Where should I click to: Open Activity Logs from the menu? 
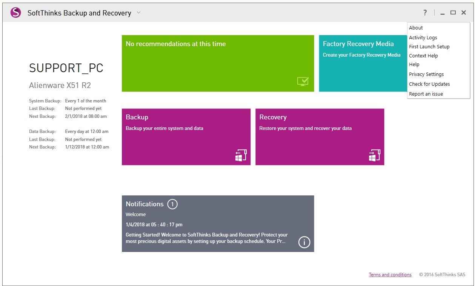point(438,37)
